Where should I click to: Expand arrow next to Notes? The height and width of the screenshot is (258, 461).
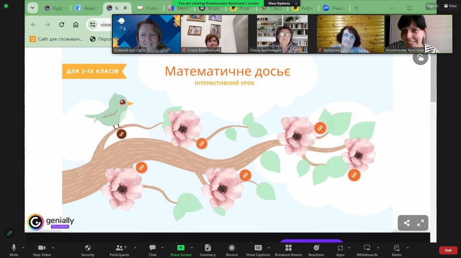[407, 248]
